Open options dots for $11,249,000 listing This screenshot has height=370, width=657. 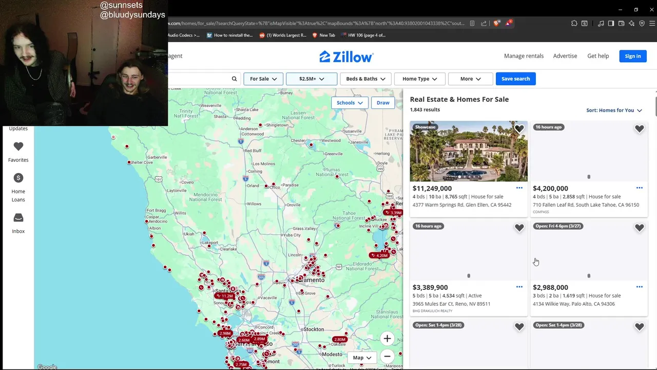(519, 188)
